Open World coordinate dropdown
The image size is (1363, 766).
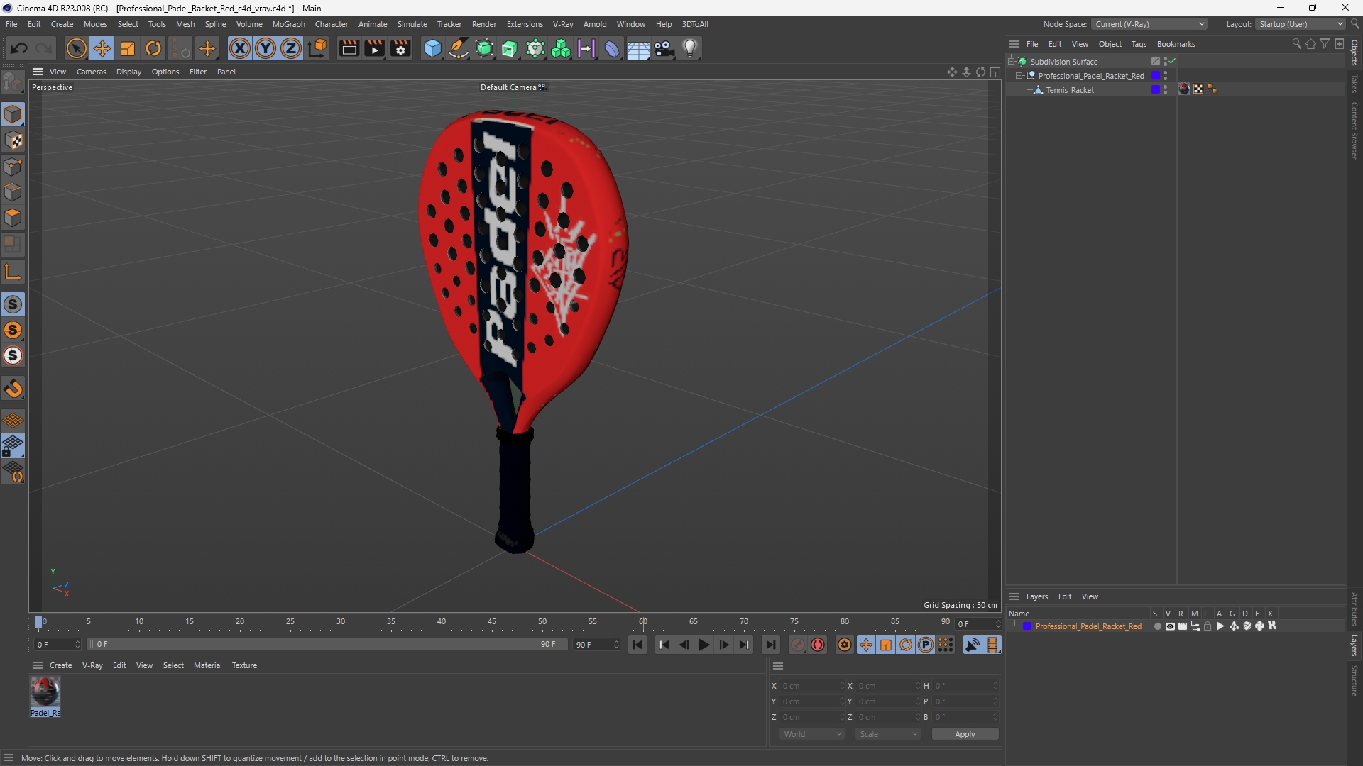(812, 734)
